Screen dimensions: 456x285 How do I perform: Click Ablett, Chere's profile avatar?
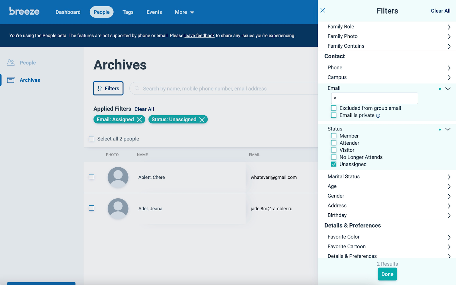[118, 177]
